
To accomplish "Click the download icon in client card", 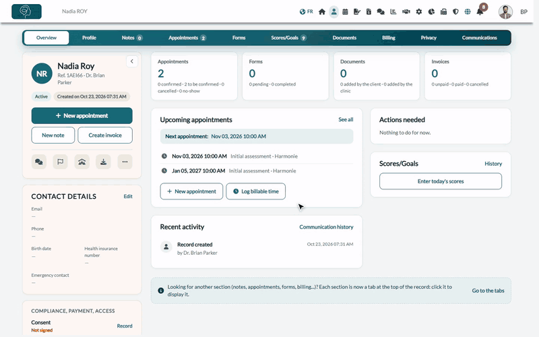I will [x=103, y=162].
